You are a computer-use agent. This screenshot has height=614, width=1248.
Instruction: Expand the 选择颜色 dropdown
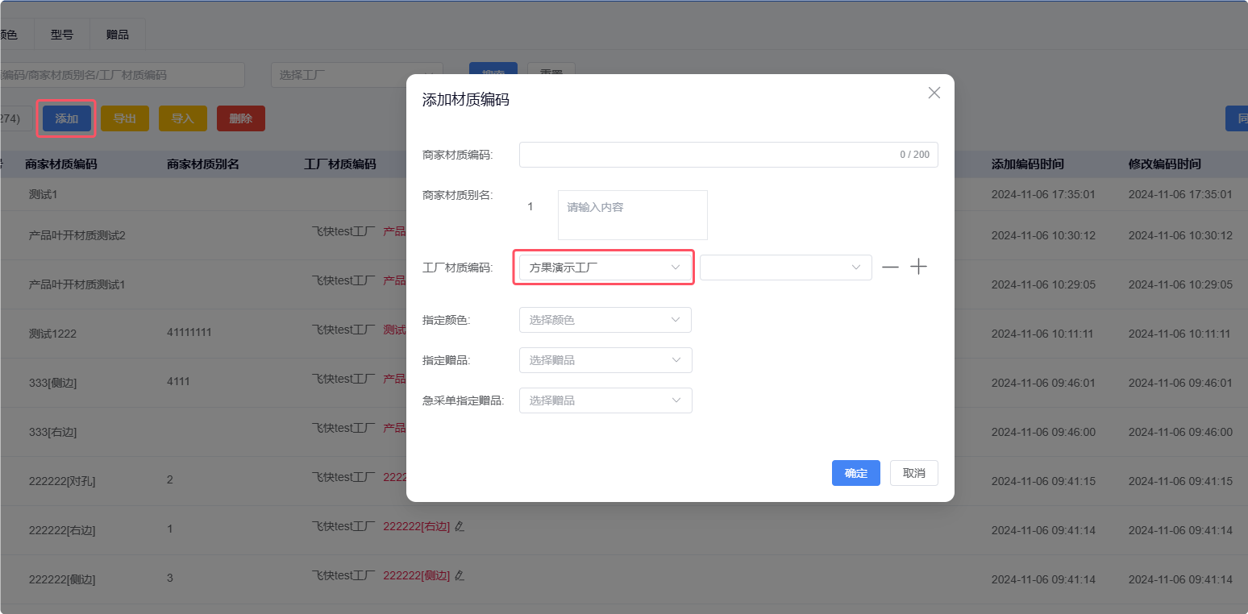pos(605,320)
